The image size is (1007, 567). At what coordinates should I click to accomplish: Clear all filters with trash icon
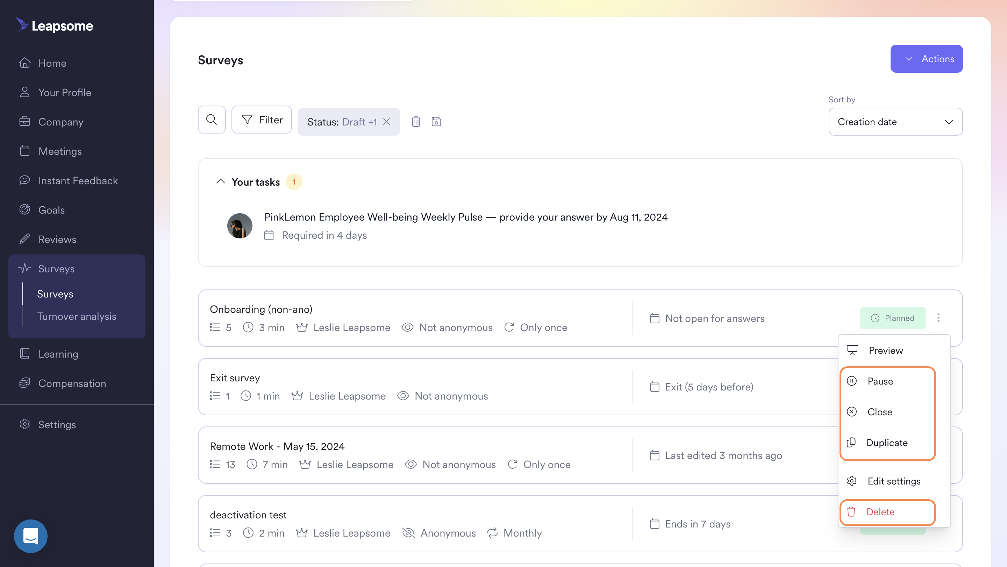(x=415, y=122)
